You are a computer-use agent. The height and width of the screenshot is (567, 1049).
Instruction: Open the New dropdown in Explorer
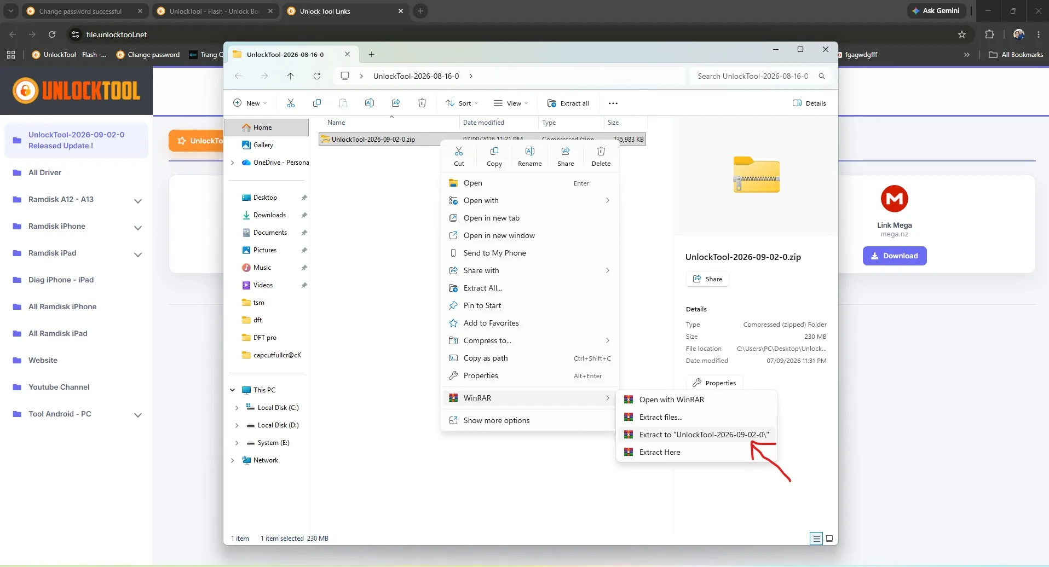250,103
